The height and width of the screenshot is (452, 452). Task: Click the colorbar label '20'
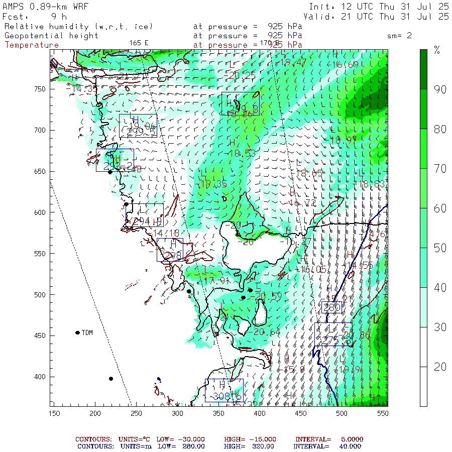(x=440, y=367)
